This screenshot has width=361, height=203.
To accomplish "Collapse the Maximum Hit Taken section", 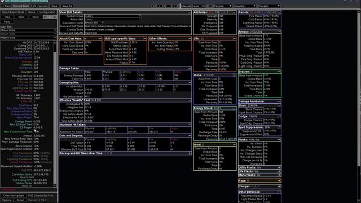I will pos(190,125).
